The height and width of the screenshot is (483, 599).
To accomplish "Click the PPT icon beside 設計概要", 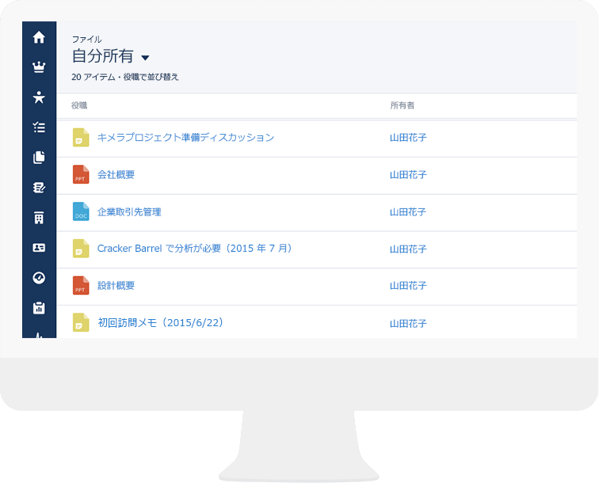I will [x=81, y=285].
